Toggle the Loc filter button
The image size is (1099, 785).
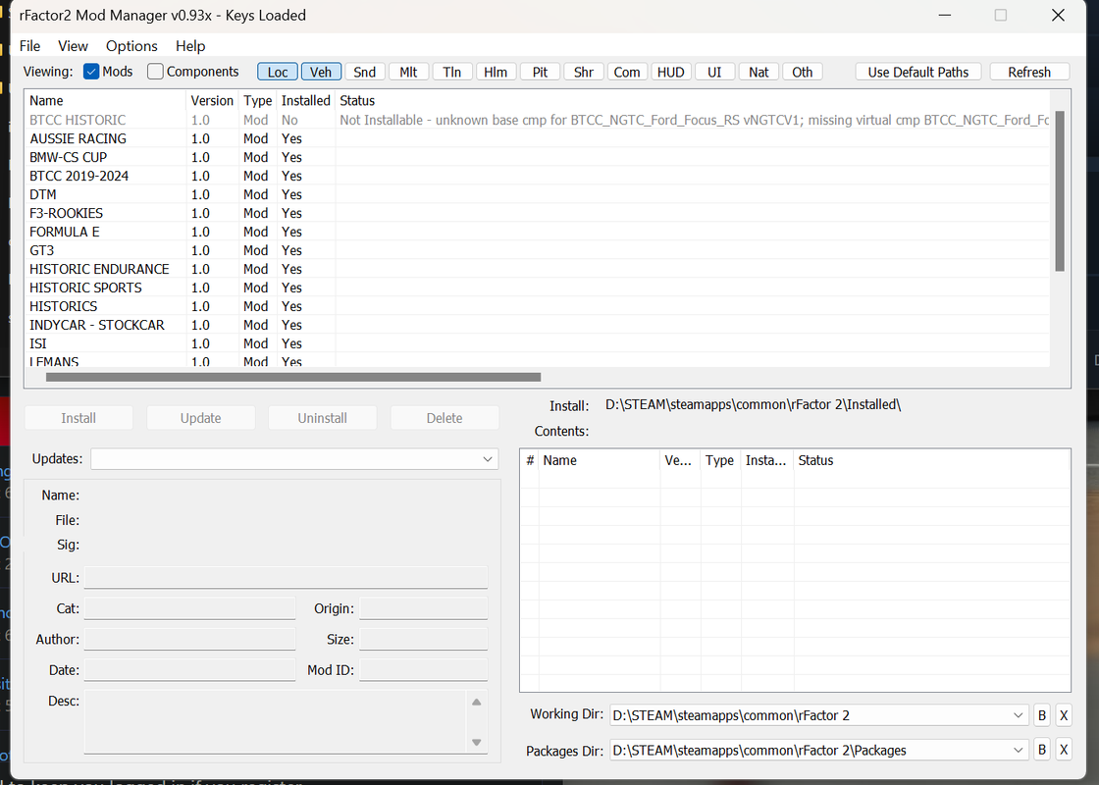(x=278, y=73)
